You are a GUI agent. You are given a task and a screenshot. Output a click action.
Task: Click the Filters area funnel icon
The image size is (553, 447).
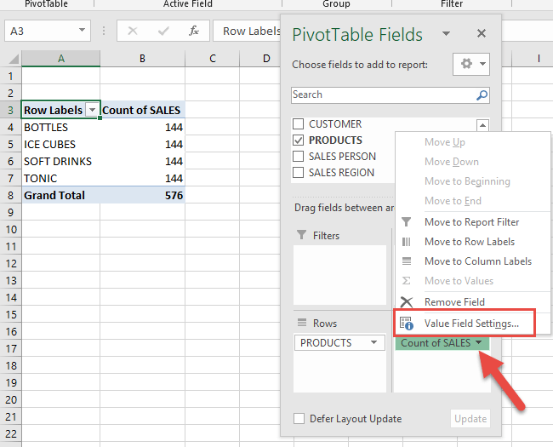coord(301,235)
